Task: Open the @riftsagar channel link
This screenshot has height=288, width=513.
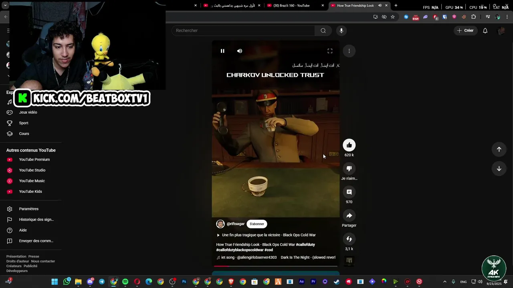Action: point(236,224)
